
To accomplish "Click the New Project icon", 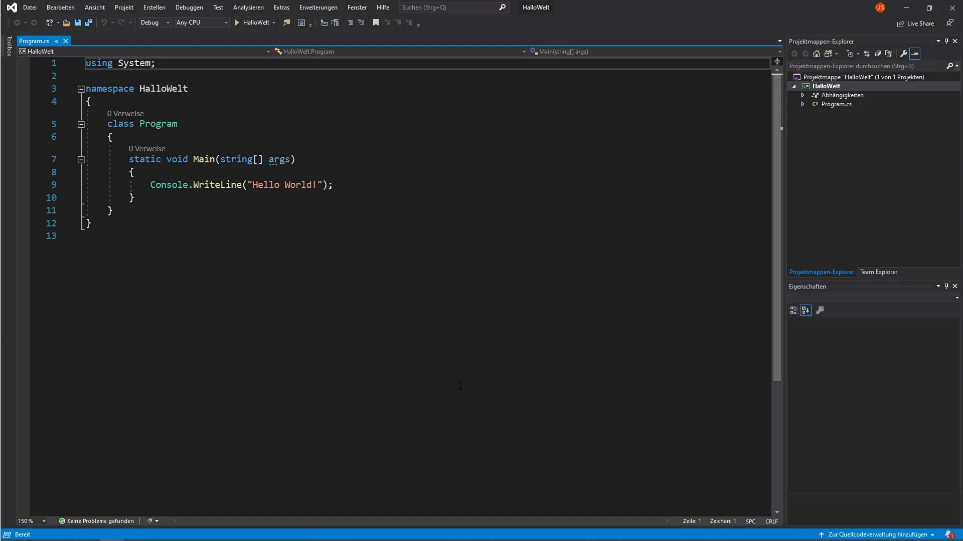I will pos(50,23).
